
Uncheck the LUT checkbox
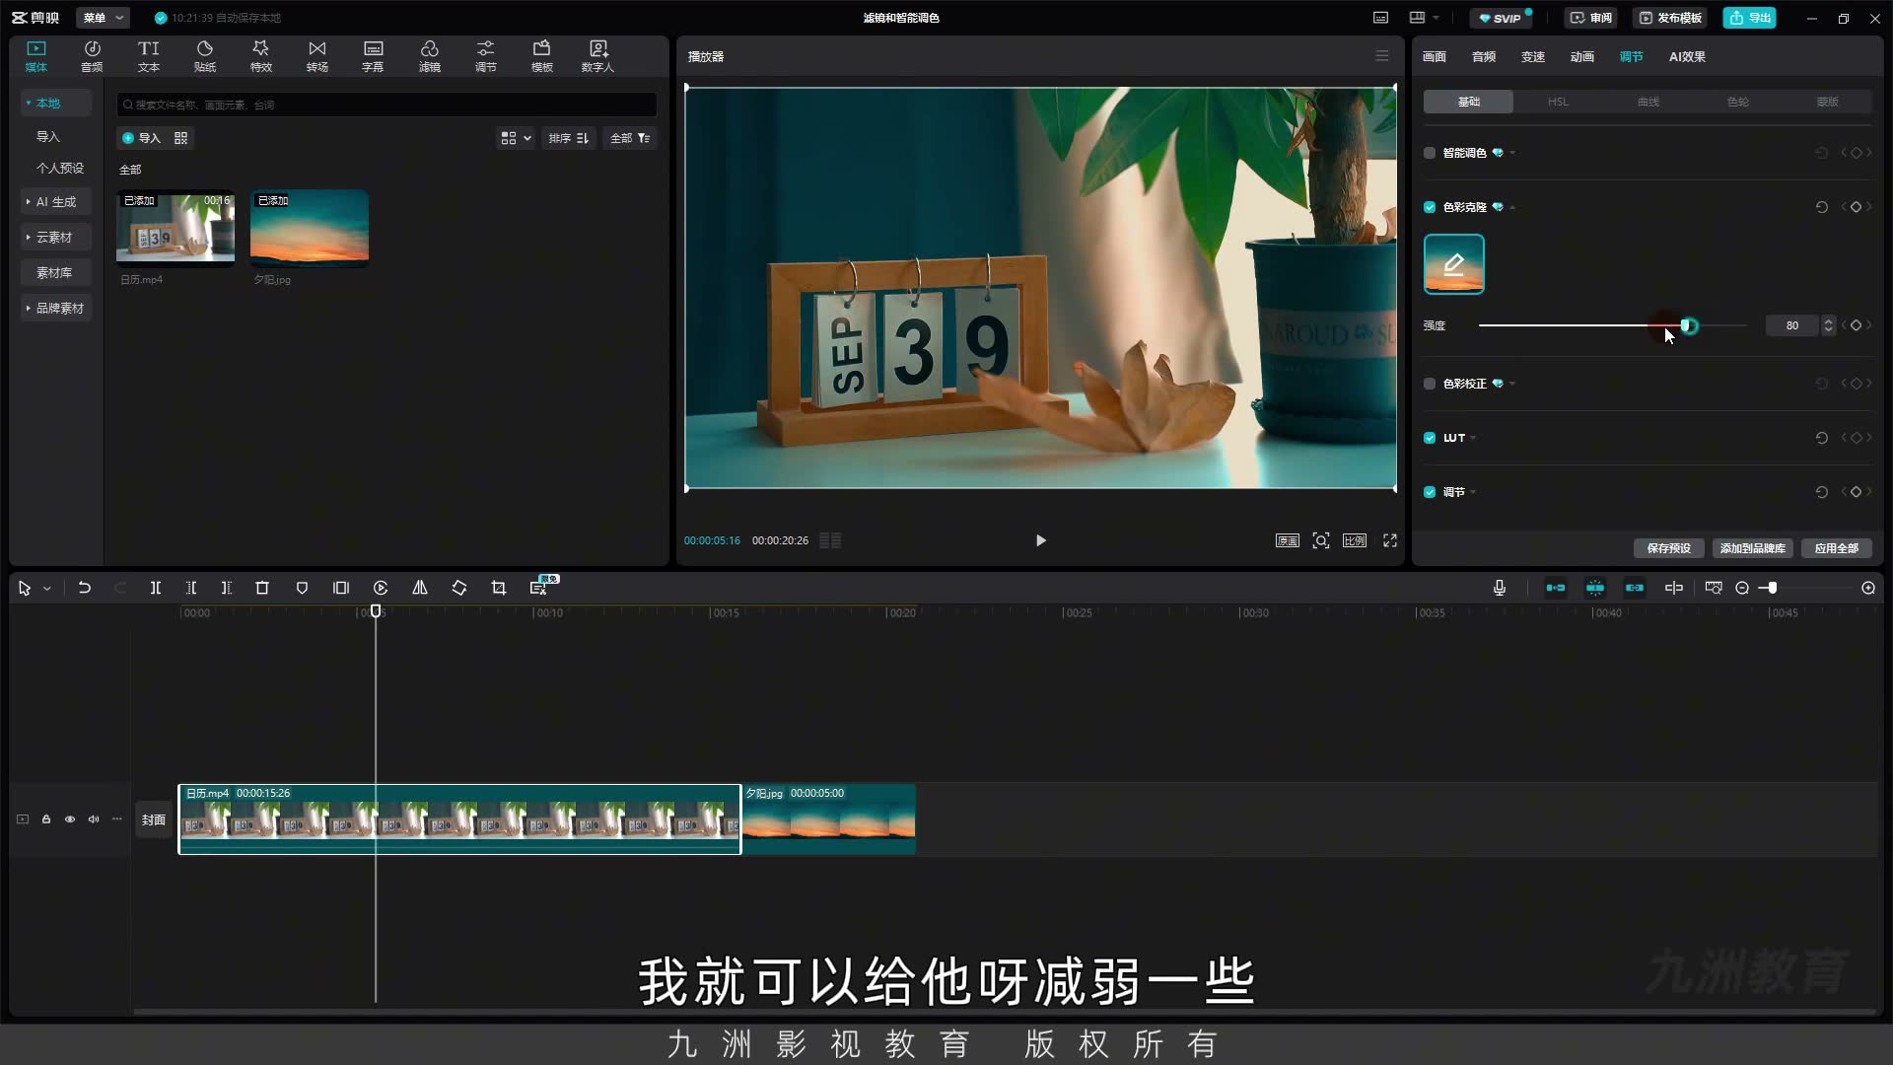point(1430,438)
